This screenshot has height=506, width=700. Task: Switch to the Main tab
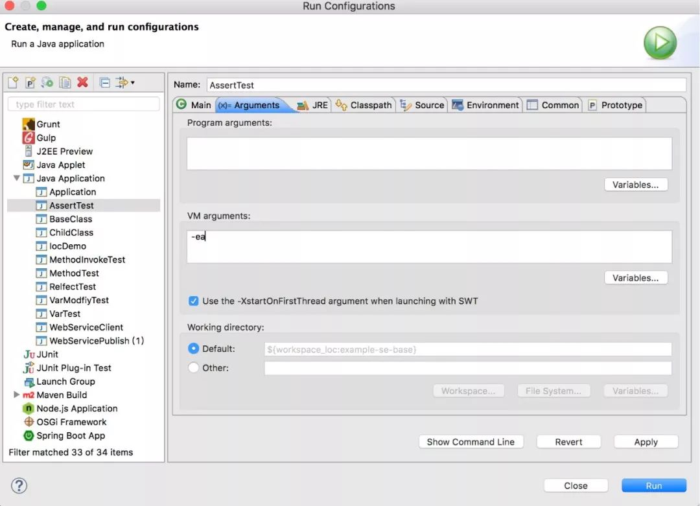[x=194, y=105]
